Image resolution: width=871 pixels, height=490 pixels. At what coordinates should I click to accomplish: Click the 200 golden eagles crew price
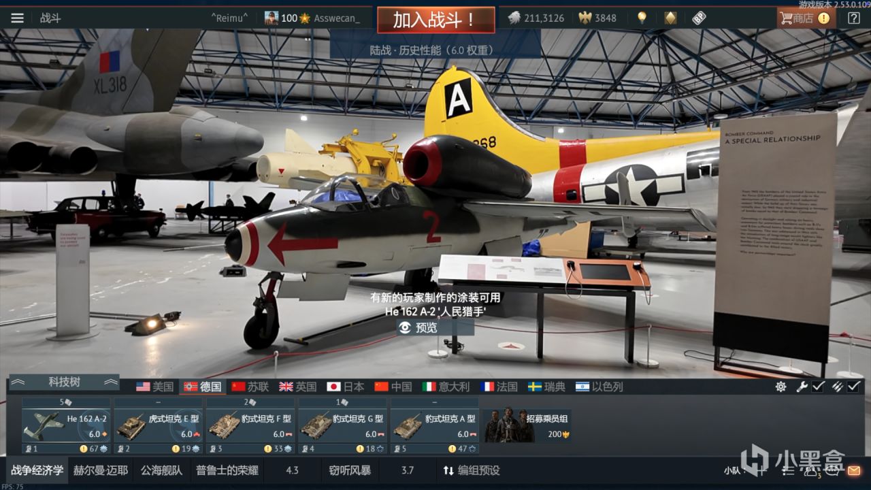pyautogui.click(x=558, y=434)
